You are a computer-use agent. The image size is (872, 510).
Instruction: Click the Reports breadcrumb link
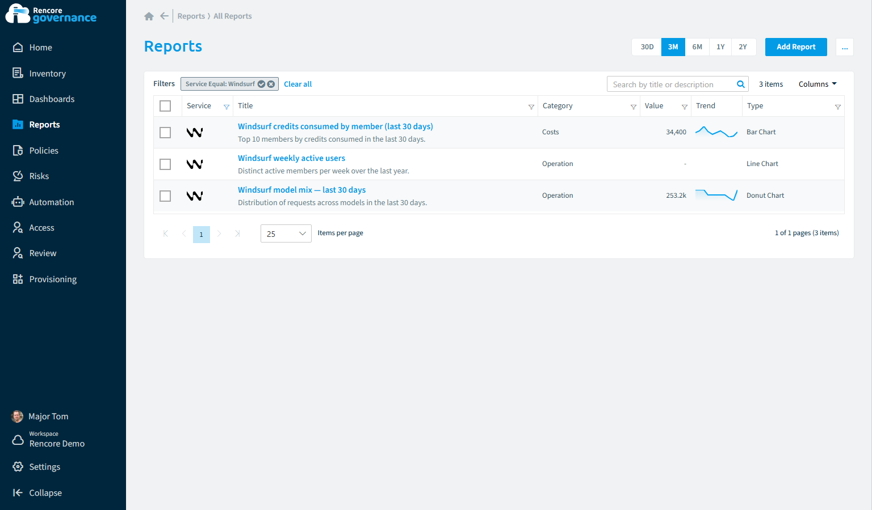coord(191,16)
